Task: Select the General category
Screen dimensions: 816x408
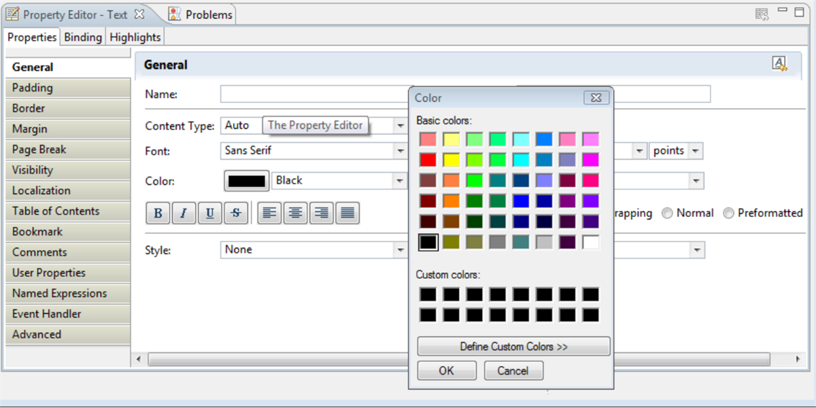Action: coord(67,67)
